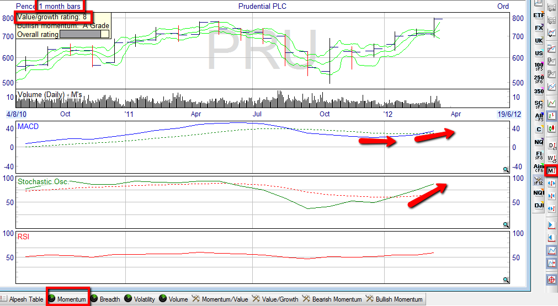Click the 'Value/growth rating: 8' text
The width and height of the screenshot is (558, 306).
[52, 17]
